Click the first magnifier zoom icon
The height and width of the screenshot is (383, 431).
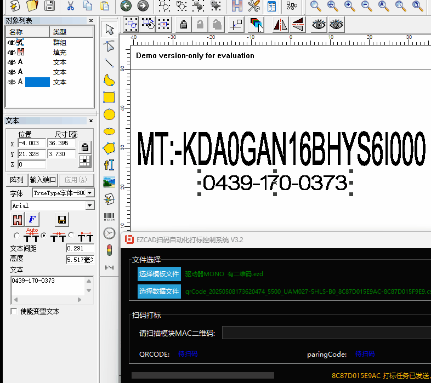pyautogui.click(x=315, y=5)
